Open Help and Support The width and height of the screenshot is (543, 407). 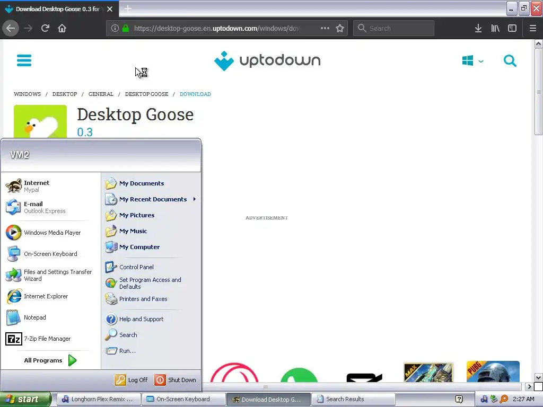click(151, 318)
